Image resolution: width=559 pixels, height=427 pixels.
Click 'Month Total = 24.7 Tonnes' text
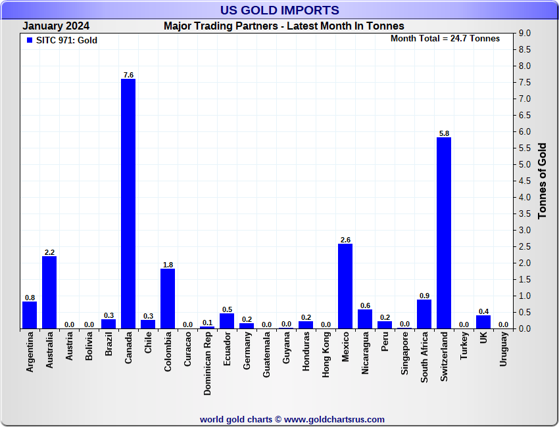point(445,39)
